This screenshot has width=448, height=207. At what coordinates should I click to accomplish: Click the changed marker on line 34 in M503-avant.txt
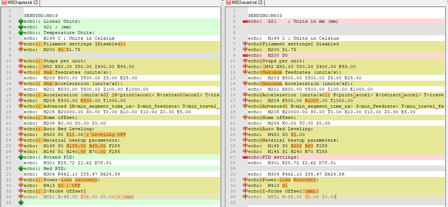click(245, 197)
